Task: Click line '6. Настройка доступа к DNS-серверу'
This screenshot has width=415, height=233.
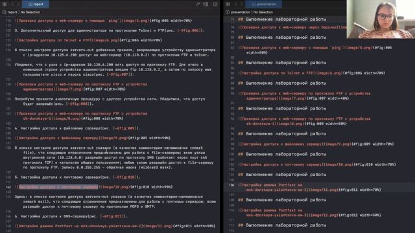Action: 71,216
